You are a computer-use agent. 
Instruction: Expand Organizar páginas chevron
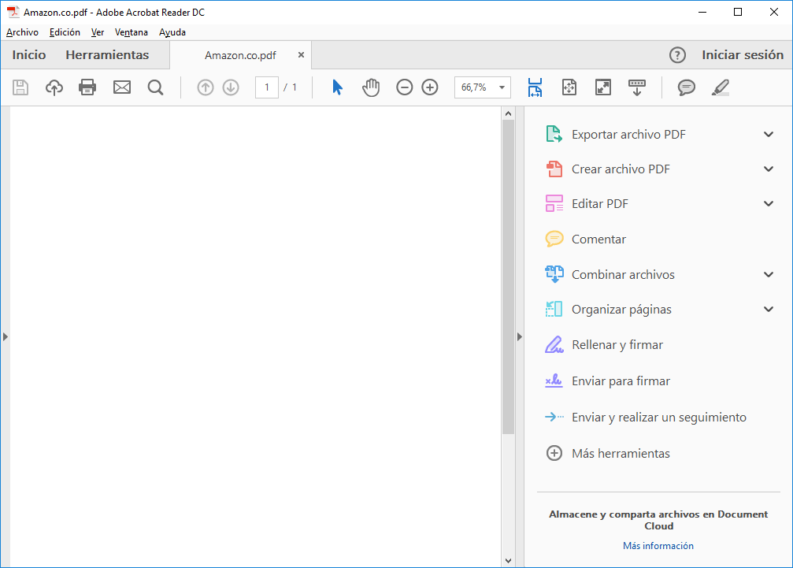point(769,309)
